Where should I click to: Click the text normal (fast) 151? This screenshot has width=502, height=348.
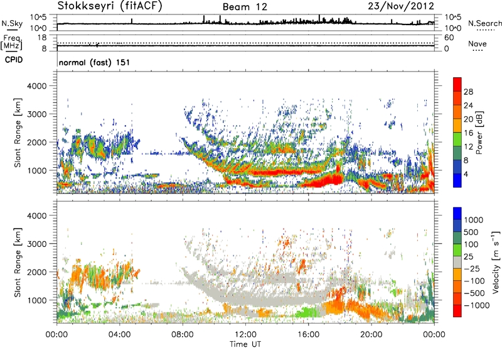95,62
